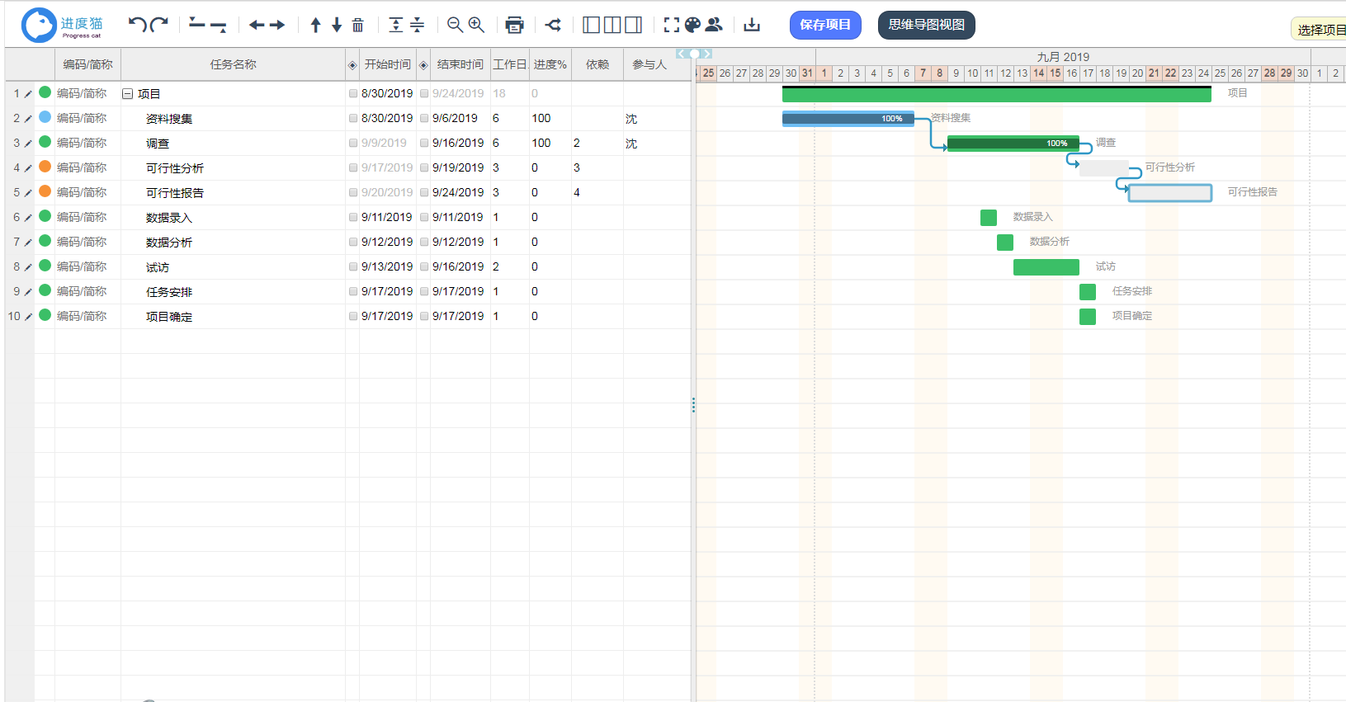Image resolution: width=1346 pixels, height=702 pixels.
Task: Toggle the end milestone checkbox for 数据分析
Action: point(424,243)
